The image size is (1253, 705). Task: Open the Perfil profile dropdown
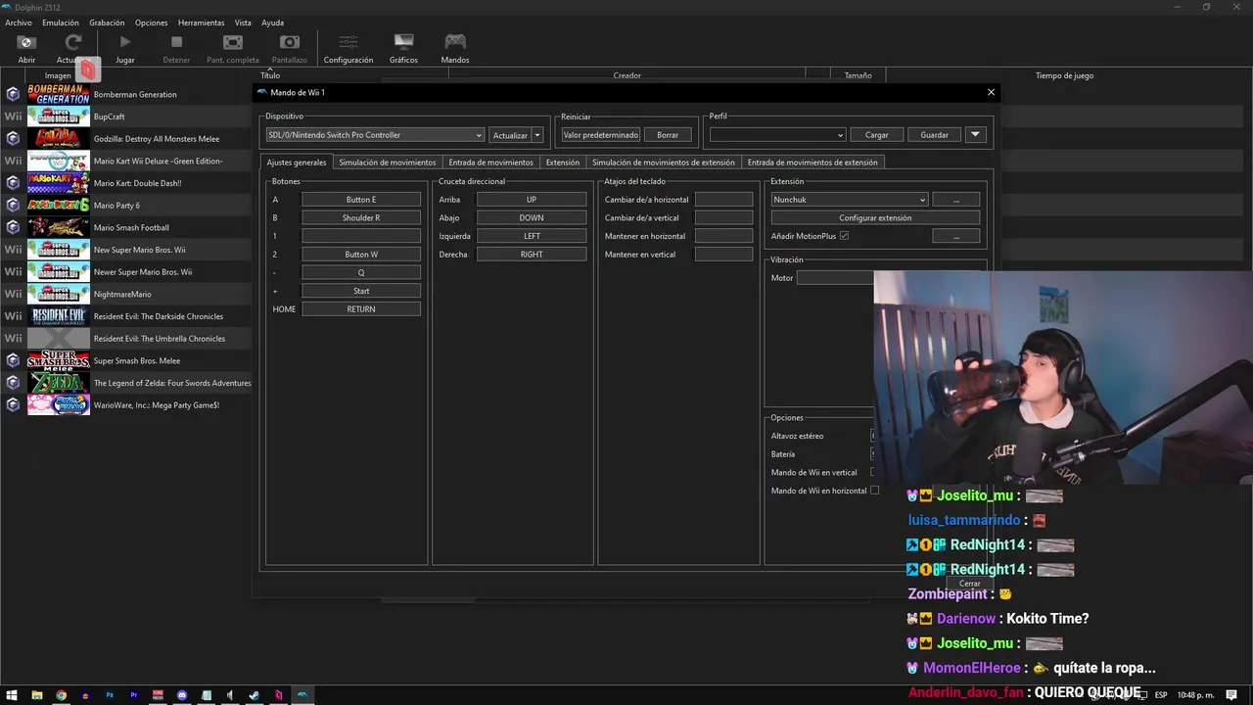point(777,135)
